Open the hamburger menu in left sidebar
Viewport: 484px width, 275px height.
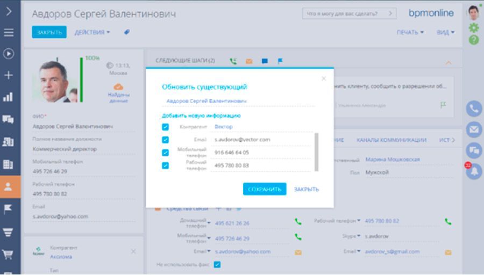(x=9, y=32)
